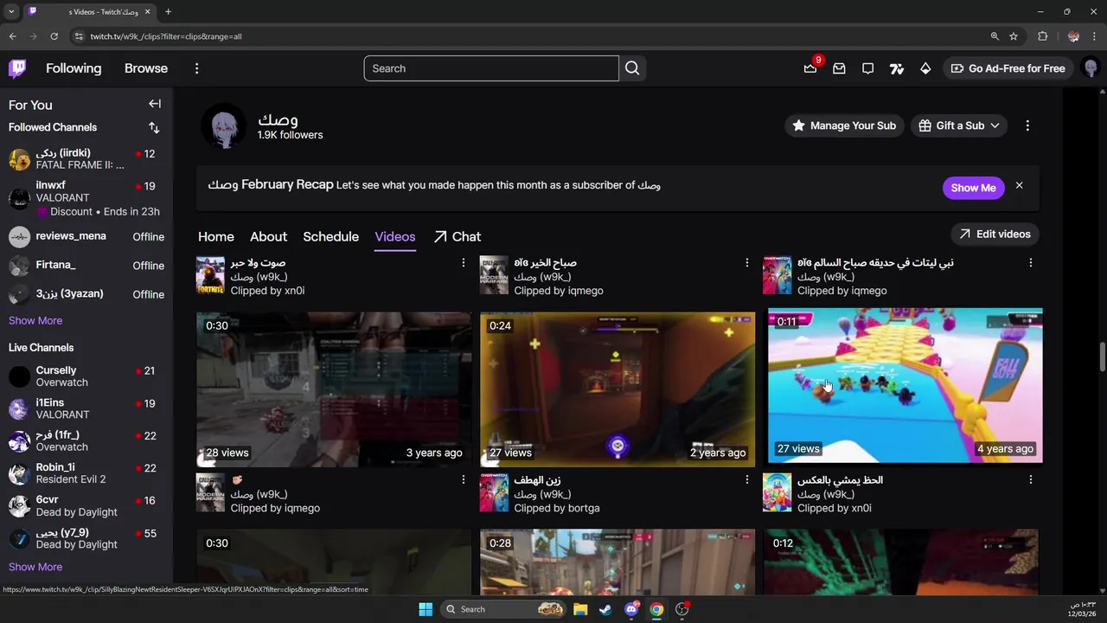Open 6cvr Dead by Daylight channel
The image size is (1107, 623).
(x=86, y=506)
